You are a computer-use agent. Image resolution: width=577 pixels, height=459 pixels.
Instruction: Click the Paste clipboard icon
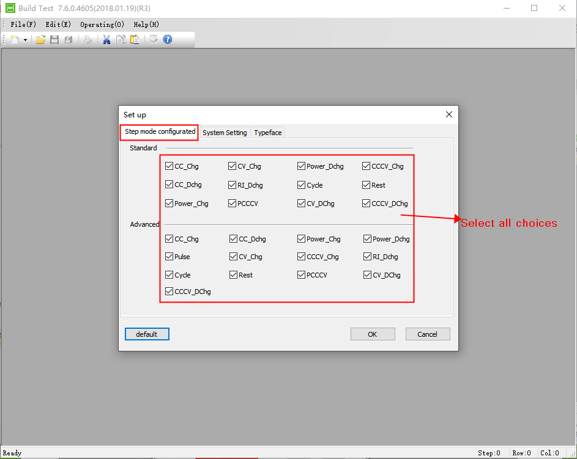[135, 40]
